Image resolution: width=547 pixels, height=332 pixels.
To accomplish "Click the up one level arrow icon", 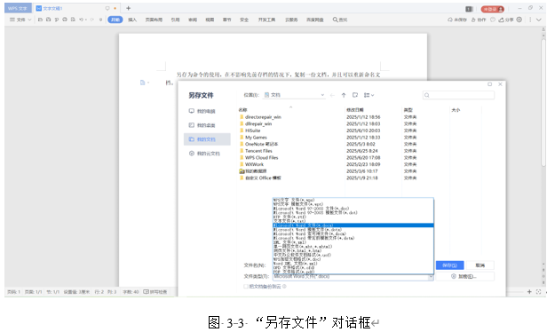I will click(x=344, y=95).
